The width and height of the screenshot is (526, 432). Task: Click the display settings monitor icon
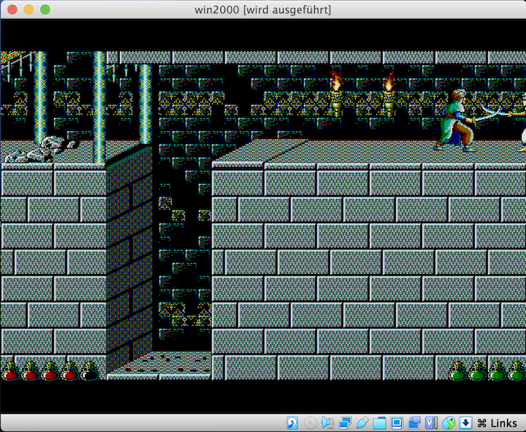pos(396,423)
